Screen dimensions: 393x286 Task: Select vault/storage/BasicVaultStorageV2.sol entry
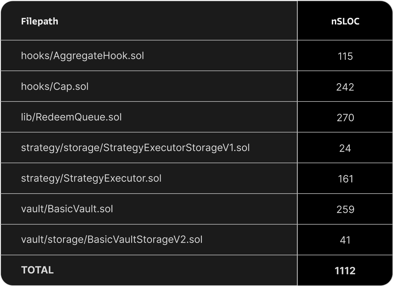[112, 240]
